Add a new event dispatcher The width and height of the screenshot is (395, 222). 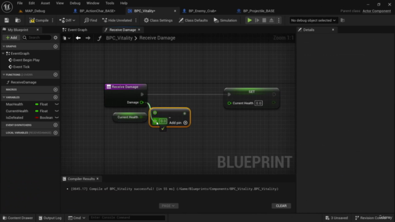56,125
